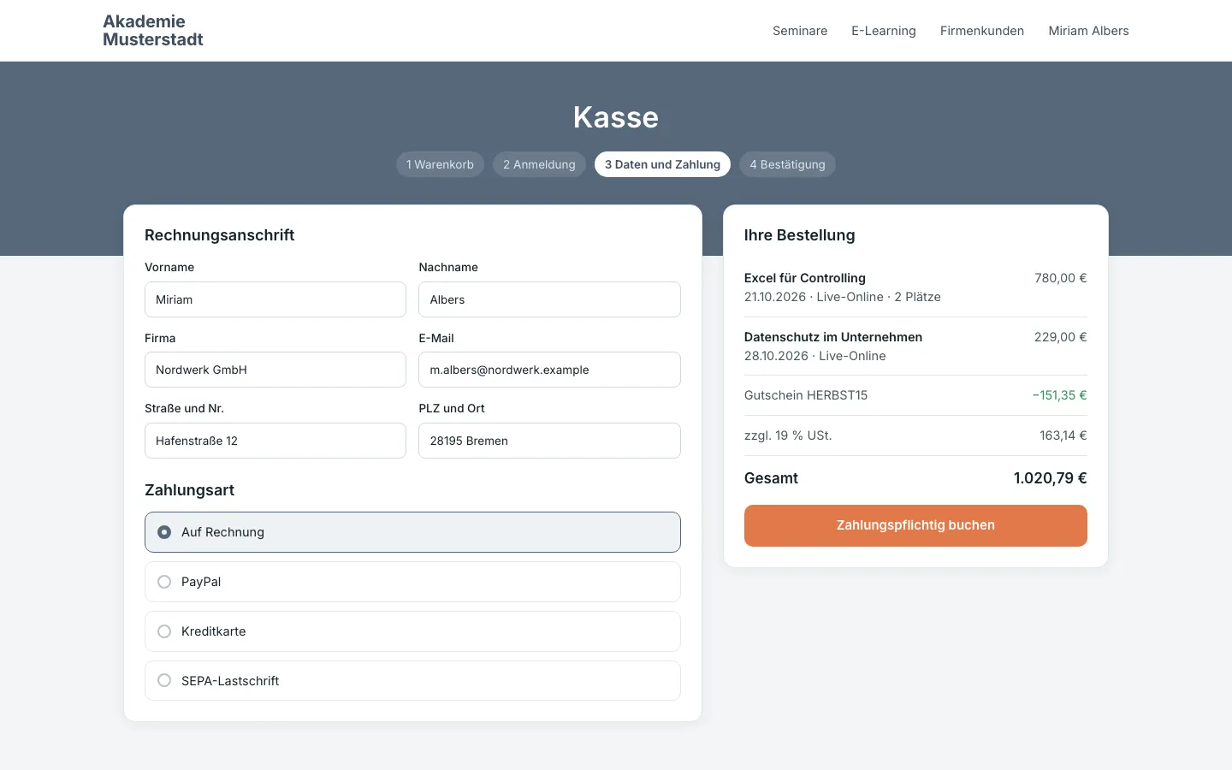This screenshot has width=1232, height=770.
Task: Click into the Firma field
Action: tap(275, 370)
